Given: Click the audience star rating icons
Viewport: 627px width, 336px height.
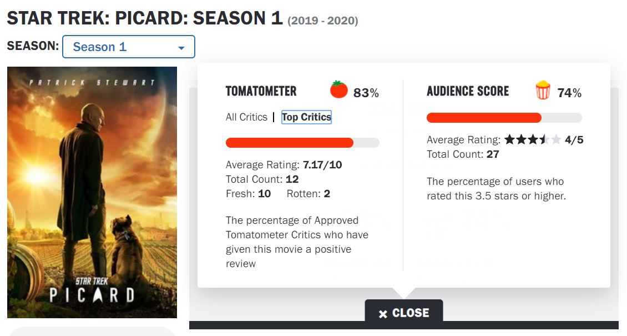Looking at the screenshot, I should click(x=533, y=139).
